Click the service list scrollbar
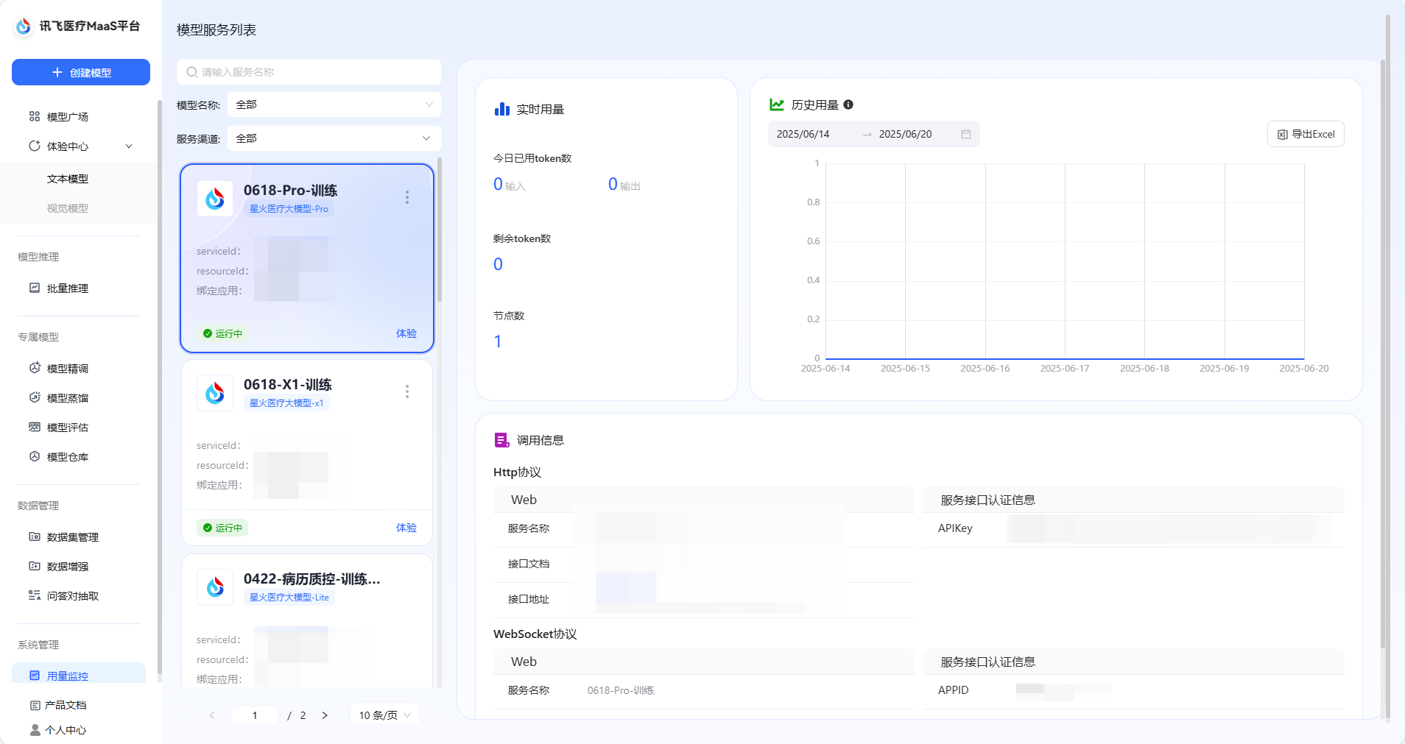This screenshot has height=744, width=1405. click(440, 230)
